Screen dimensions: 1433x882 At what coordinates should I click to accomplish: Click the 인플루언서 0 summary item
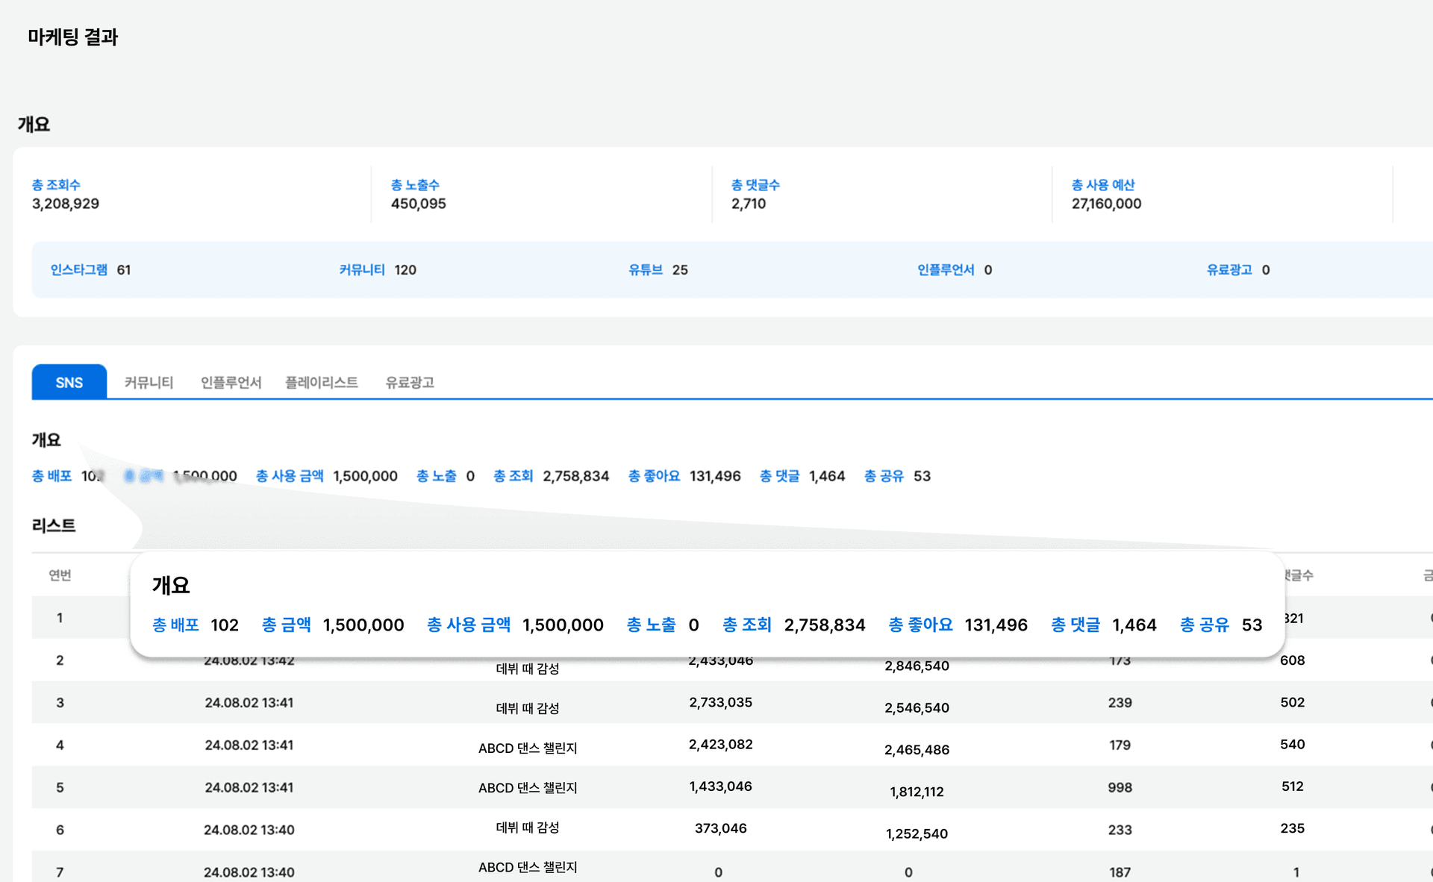[954, 269]
